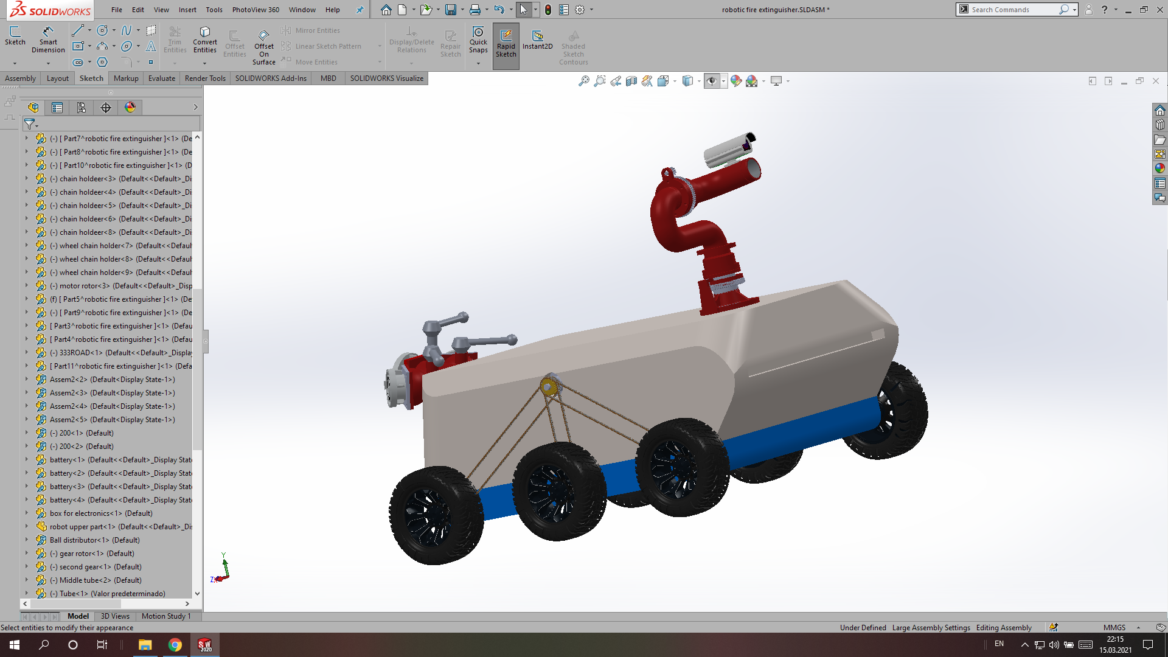Switch to the Evaluate ribbon tab
The width and height of the screenshot is (1168, 657).
(161, 78)
